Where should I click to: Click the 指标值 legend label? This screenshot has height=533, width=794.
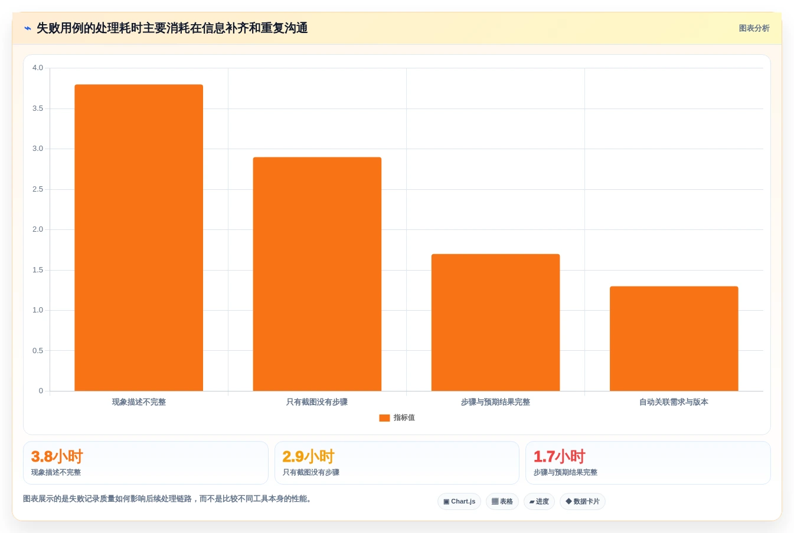[x=404, y=417]
